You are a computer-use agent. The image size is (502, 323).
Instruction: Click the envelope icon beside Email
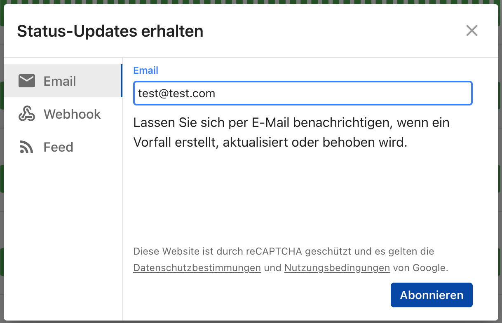[x=27, y=81]
